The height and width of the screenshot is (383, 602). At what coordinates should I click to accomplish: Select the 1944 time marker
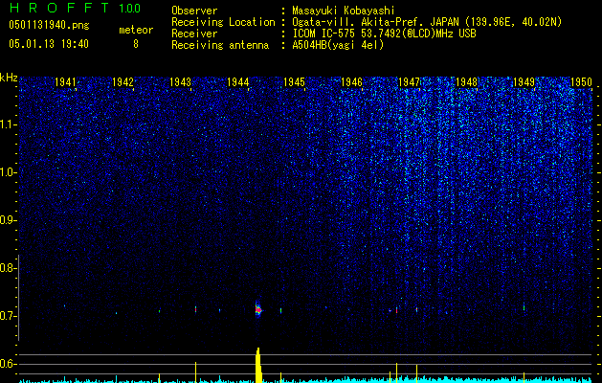[237, 81]
